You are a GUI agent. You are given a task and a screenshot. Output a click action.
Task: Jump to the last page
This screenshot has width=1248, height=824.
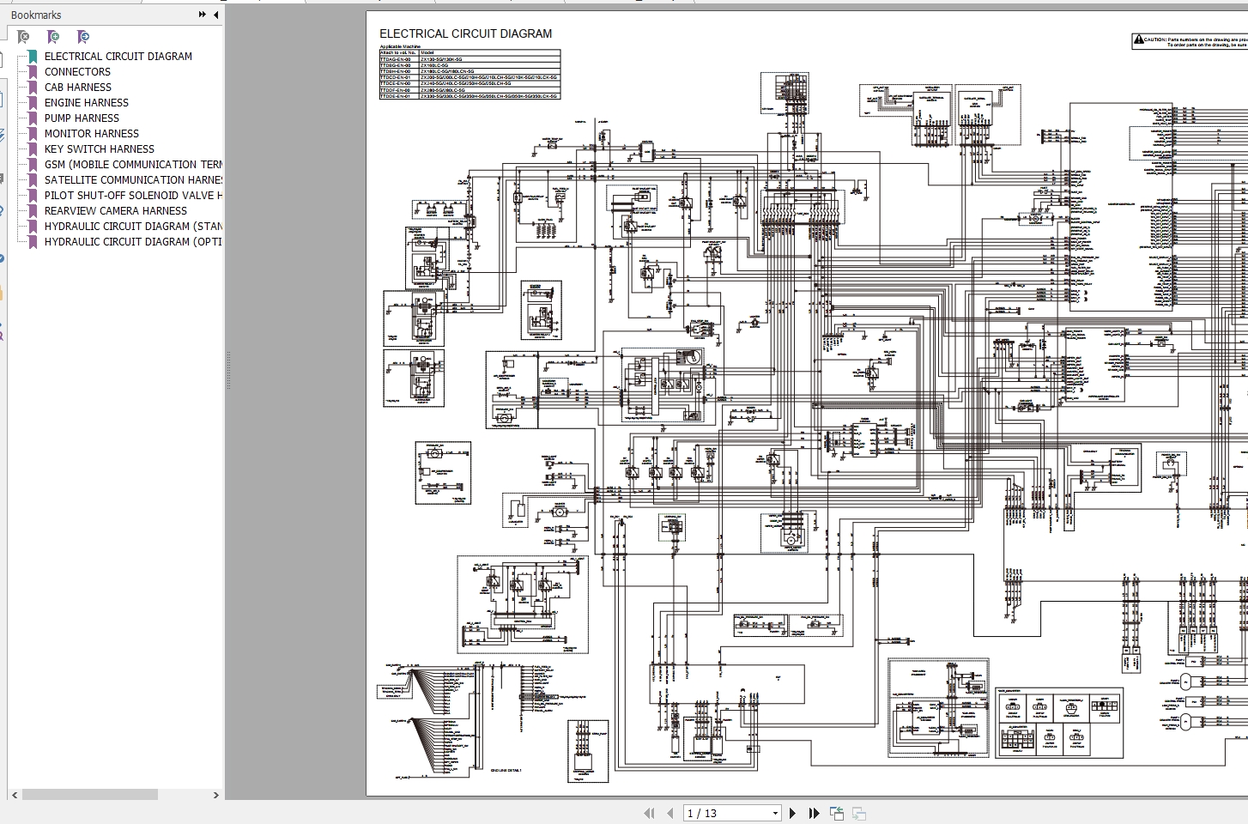tap(814, 813)
